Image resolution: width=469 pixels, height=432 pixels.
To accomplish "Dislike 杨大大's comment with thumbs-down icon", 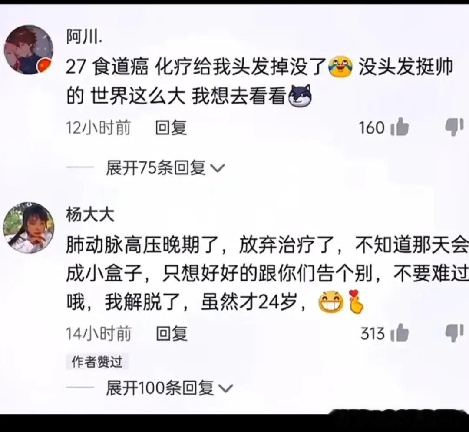I will pos(454,333).
